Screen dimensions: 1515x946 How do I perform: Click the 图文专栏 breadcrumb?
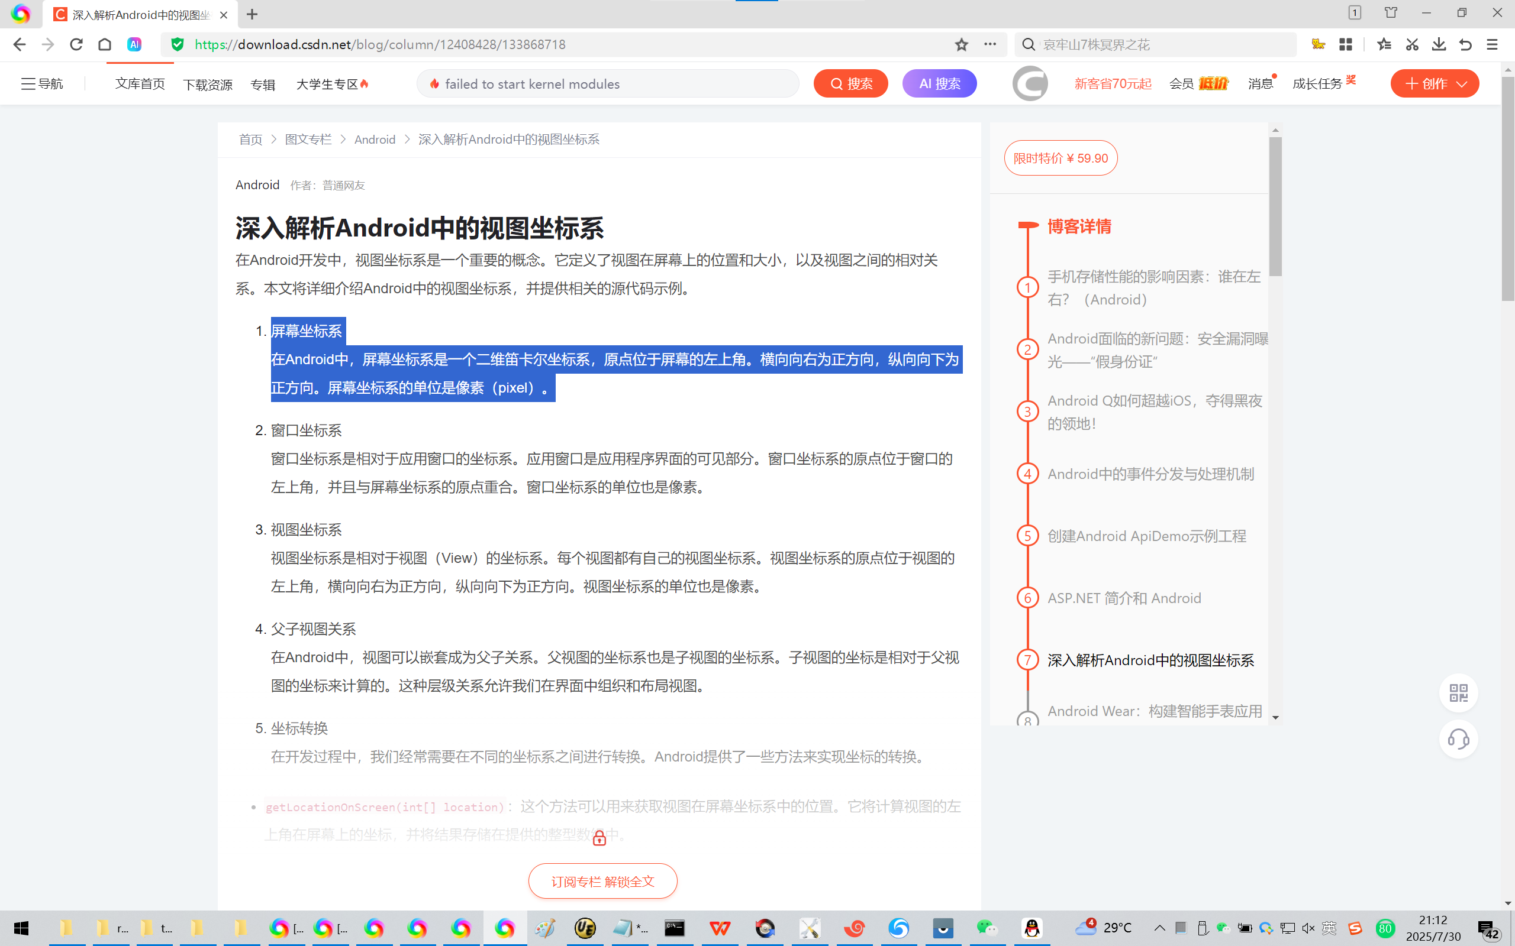click(308, 140)
